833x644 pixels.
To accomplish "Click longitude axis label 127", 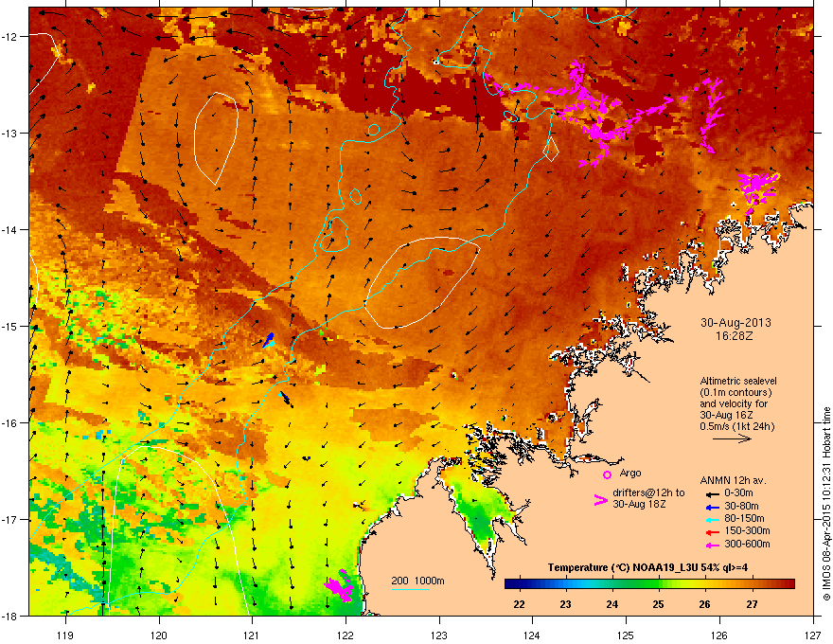I will pos(812,635).
